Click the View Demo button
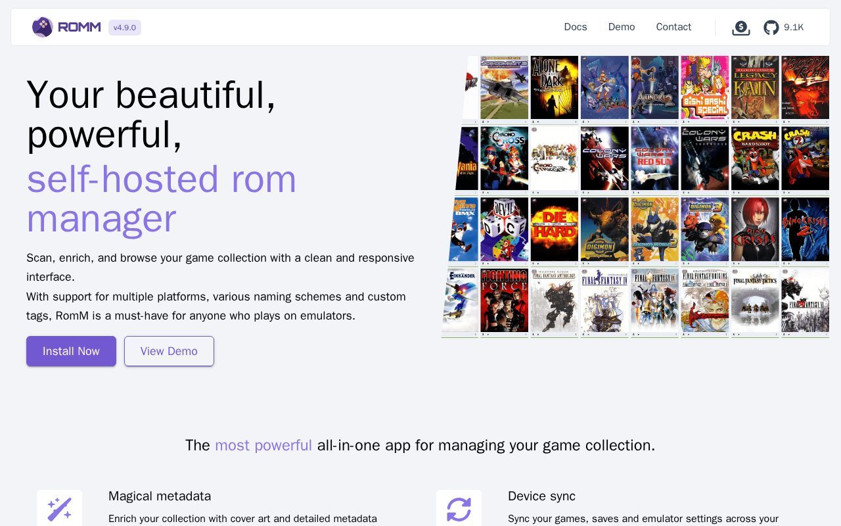Viewport: 841px width, 526px height. tap(169, 351)
